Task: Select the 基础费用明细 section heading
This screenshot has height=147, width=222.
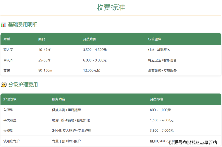Action: pos(23,24)
